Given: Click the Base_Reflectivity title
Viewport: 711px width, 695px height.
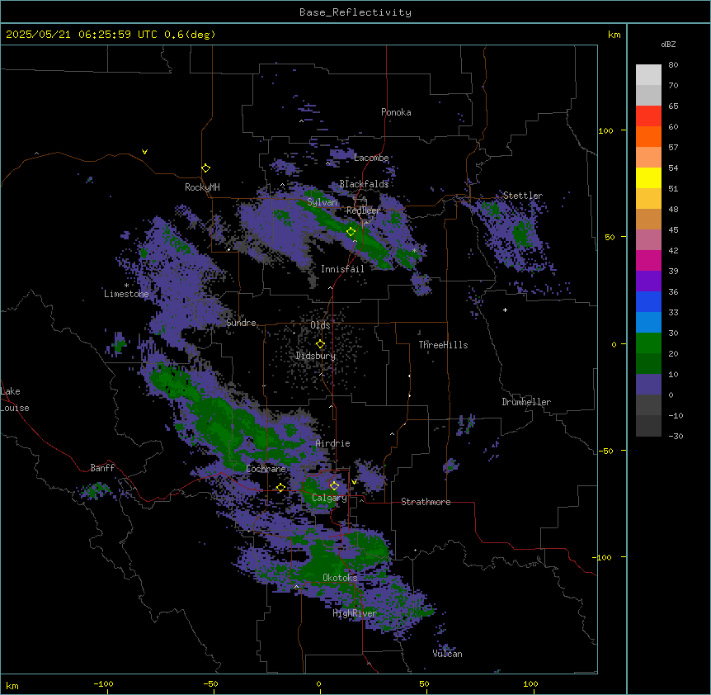Looking at the screenshot, I should [355, 12].
